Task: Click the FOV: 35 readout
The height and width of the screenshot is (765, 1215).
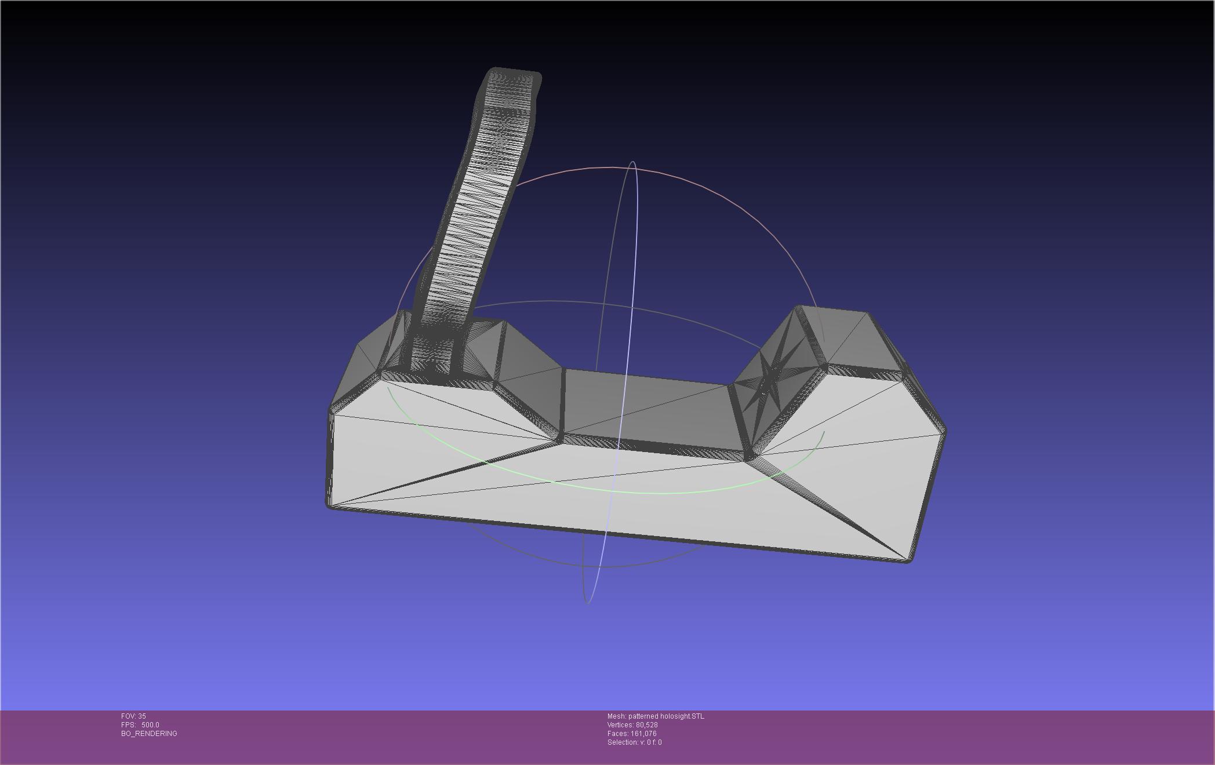Action: pos(133,716)
